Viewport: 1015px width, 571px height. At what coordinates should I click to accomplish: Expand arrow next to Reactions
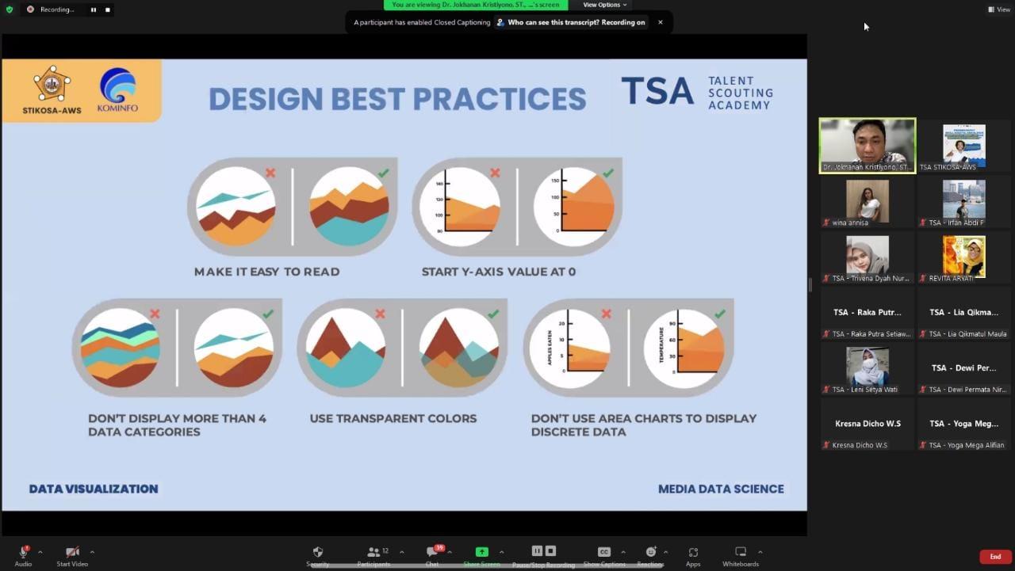click(x=665, y=552)
